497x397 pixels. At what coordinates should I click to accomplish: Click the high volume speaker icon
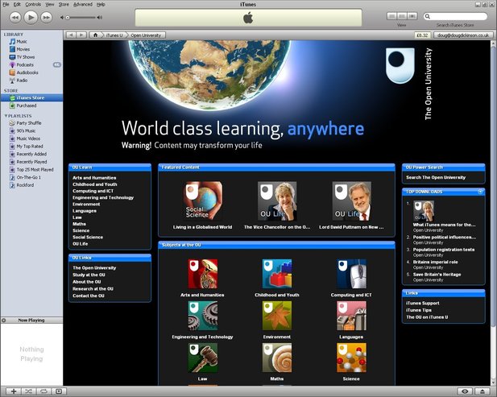(100, 18)
